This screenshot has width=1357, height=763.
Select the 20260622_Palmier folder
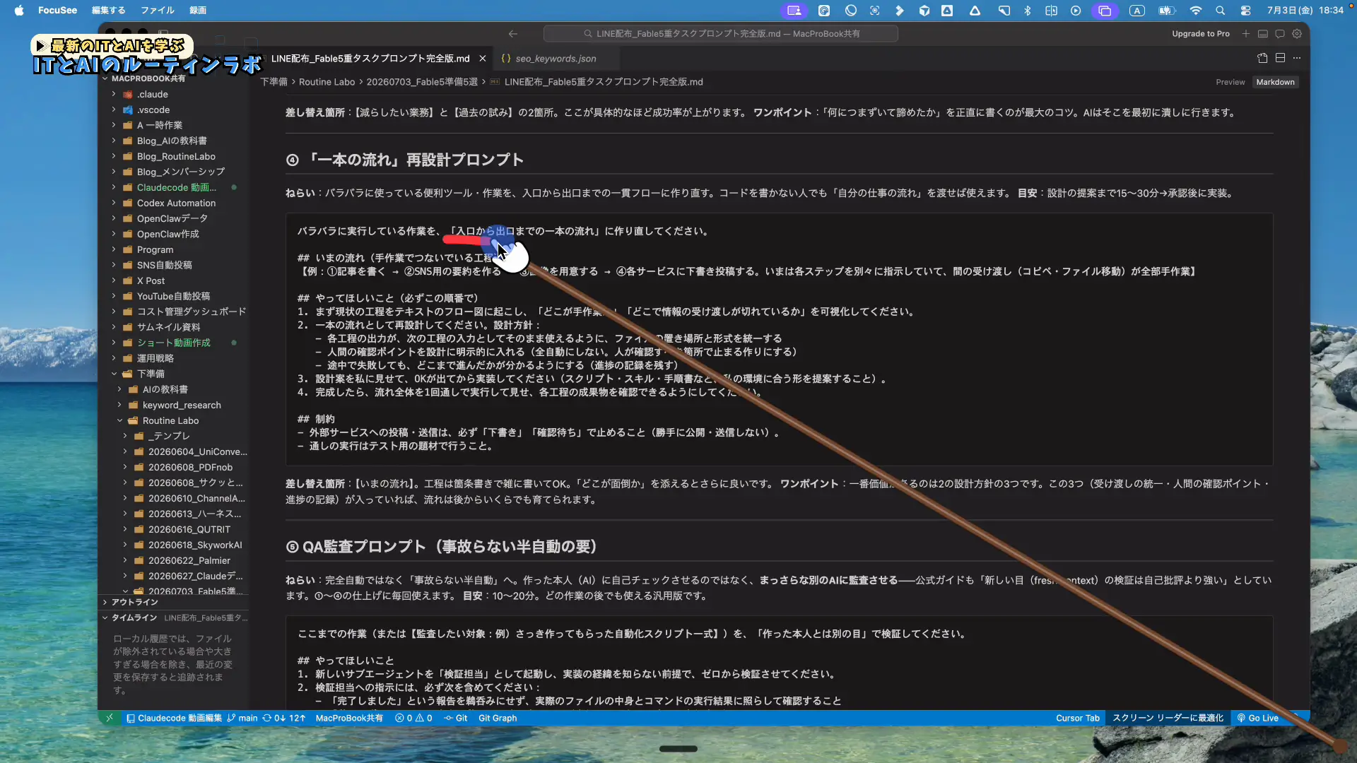tap(189, 560)
